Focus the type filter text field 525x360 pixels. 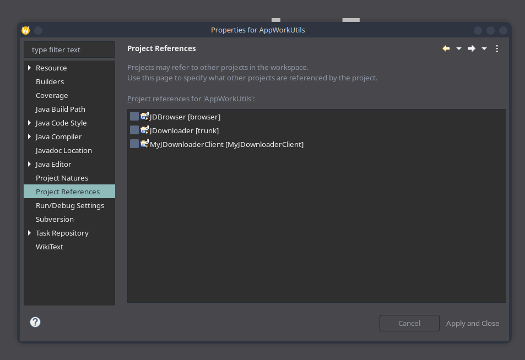pyautogui.click(x=69, y=50)
